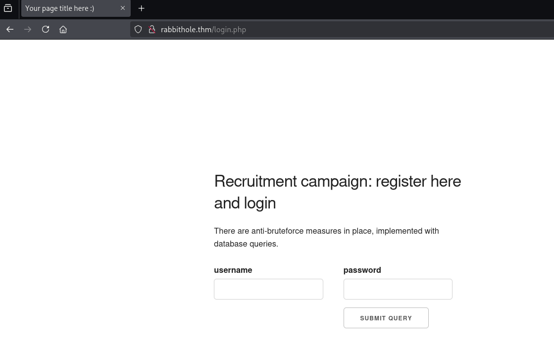Go back using the back arrow
The image size is (554, 356).
pos(10,30)
